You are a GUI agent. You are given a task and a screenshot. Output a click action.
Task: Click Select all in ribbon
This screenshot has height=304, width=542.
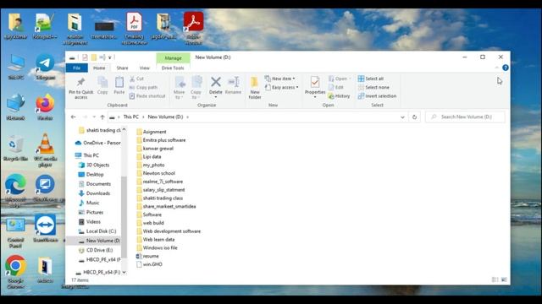[x=371, y=79]
